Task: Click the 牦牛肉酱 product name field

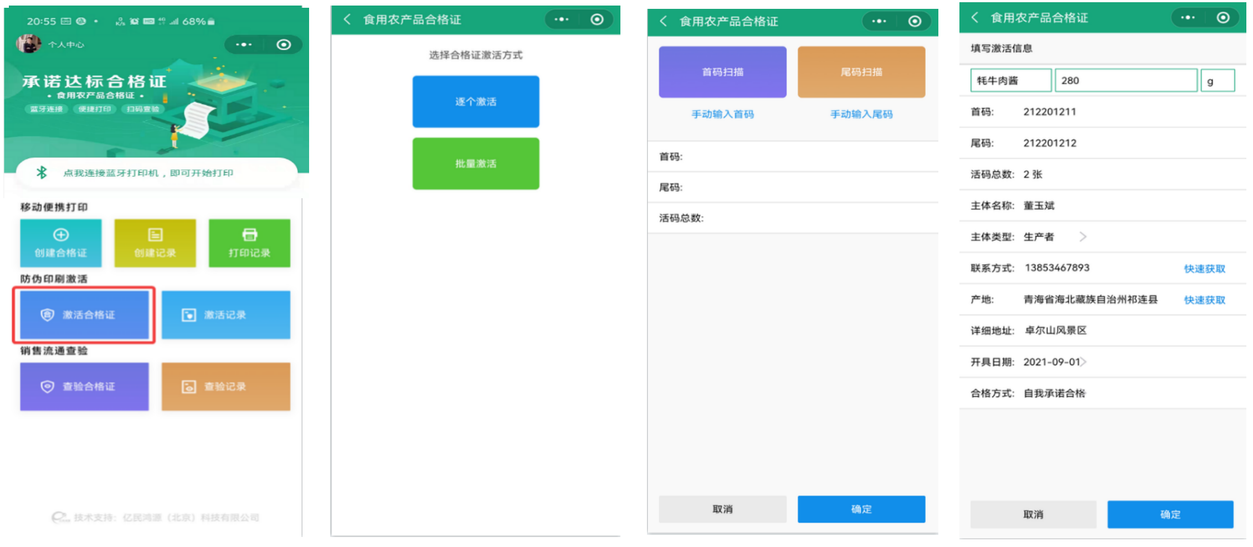Action: [1010, 80]
